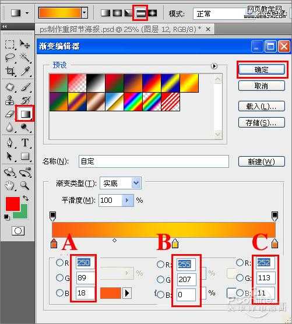Select G radio button for stop A
The width and height of the screenshot is (292, 324).
[59, 277]
